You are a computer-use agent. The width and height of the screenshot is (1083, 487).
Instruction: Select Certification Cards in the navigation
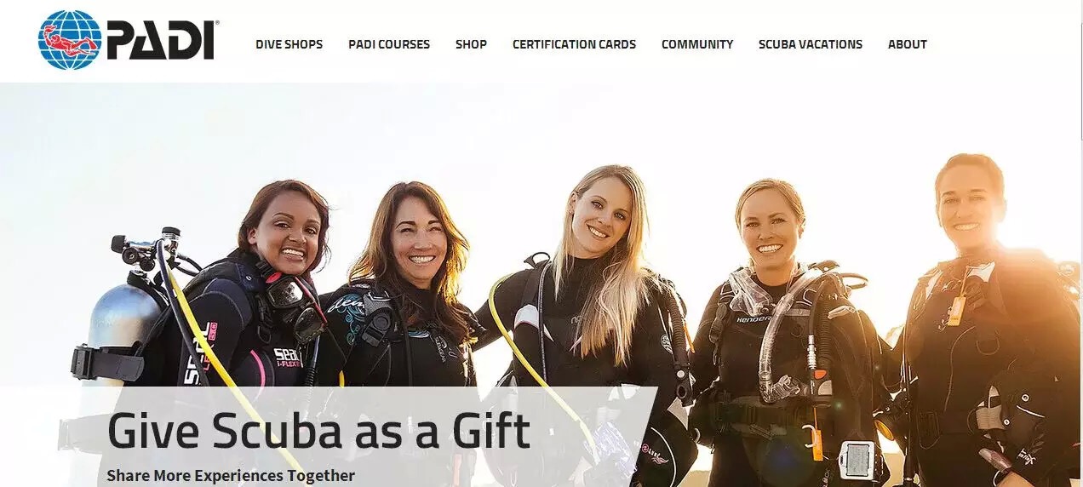pos(574,44)
